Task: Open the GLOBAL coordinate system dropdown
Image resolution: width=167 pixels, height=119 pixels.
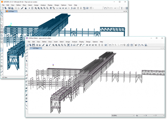Action: [x=123, y=115]
